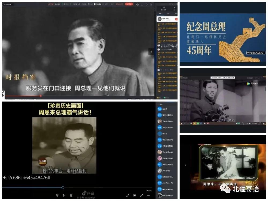Toggle mini-player view icon in bottom player
Screen dimensions: 268x201
(135, 195)
